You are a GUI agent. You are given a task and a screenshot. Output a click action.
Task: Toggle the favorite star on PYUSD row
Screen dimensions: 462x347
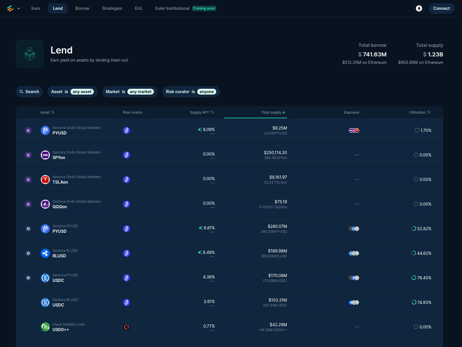point(28,130)
